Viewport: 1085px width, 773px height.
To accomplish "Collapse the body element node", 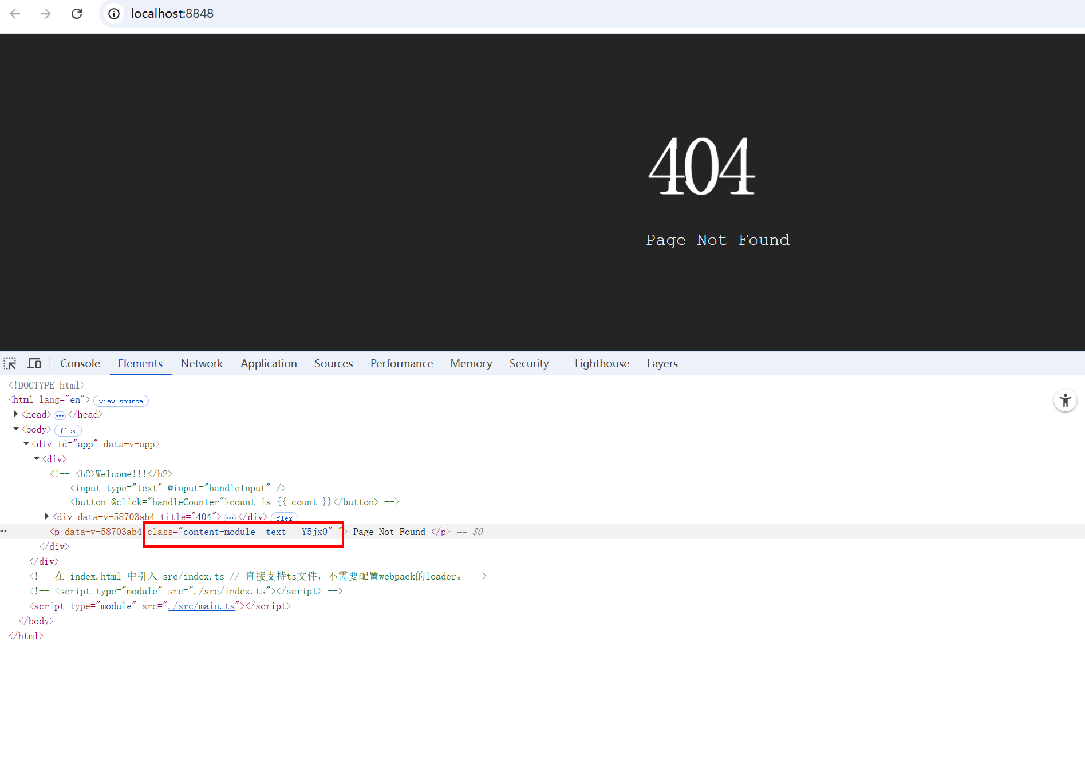I will [16, 429].
